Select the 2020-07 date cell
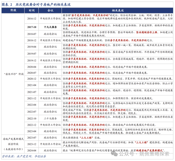This screenshot has height=161, width=175. tap(32, 73)
